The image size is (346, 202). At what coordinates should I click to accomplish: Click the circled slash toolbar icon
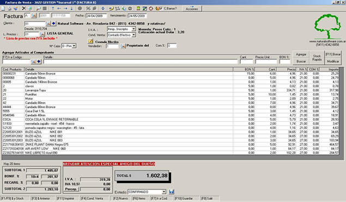(130, 8)
